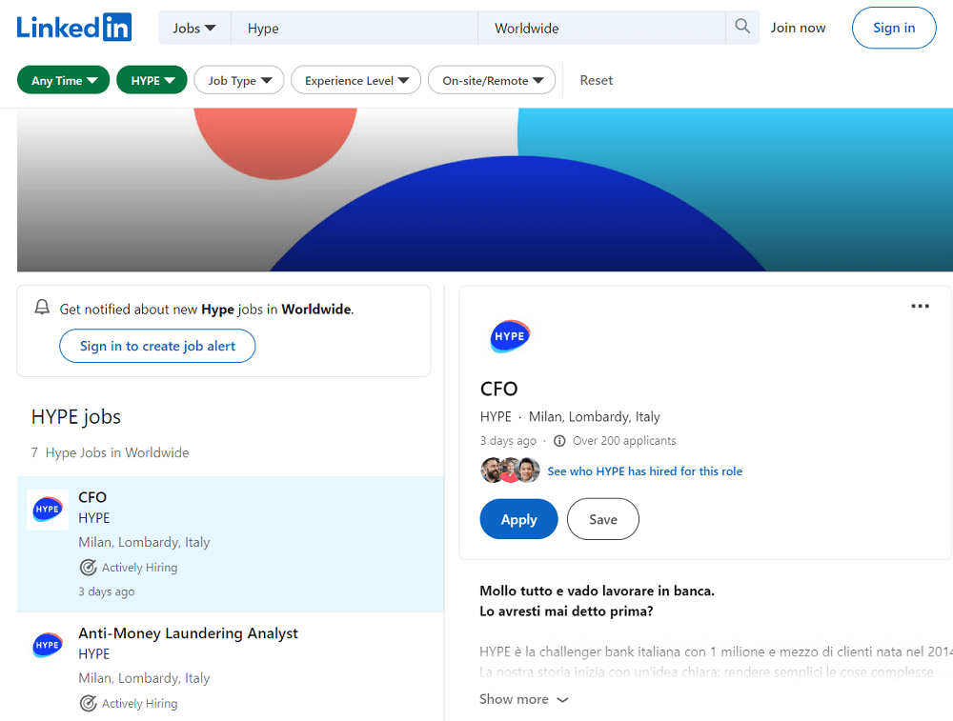Select the CFO job listing title
The image size is (953, 721).
click(x=92, y=497)
